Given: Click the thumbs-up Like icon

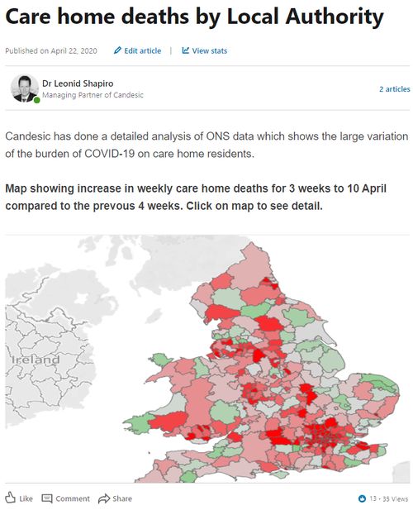Looking at the screenshot, I should tap(11, 498).
